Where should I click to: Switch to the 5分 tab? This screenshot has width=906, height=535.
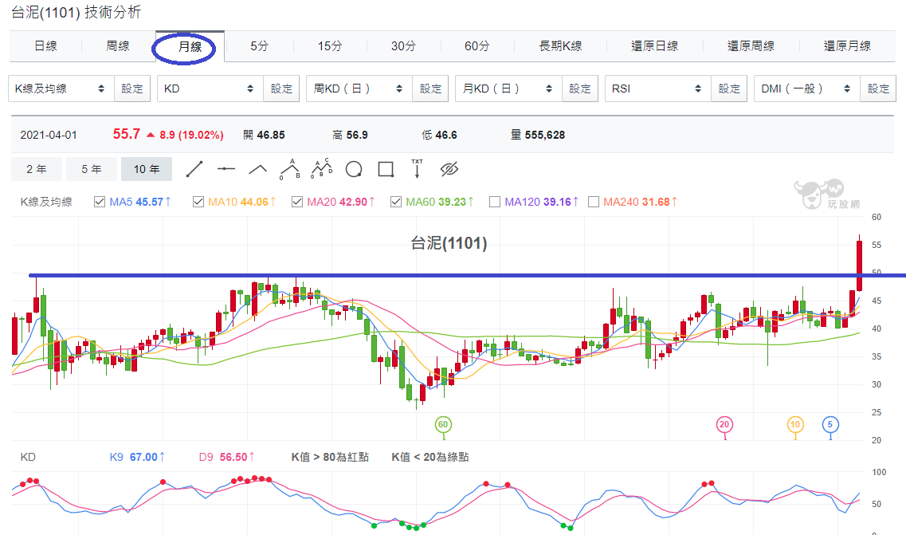[260, 46]
